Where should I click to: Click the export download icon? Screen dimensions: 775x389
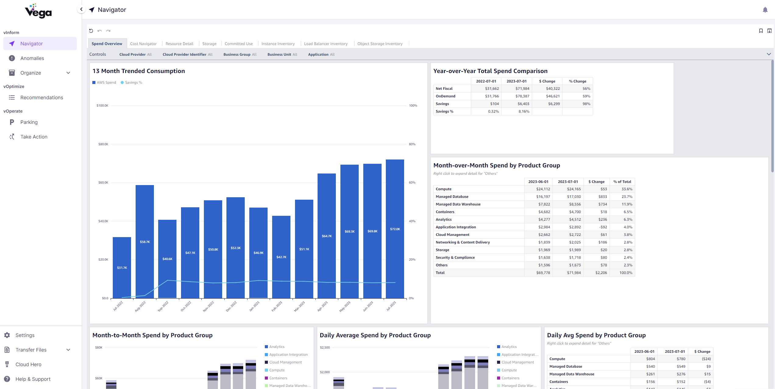click(x=769, y=31)
